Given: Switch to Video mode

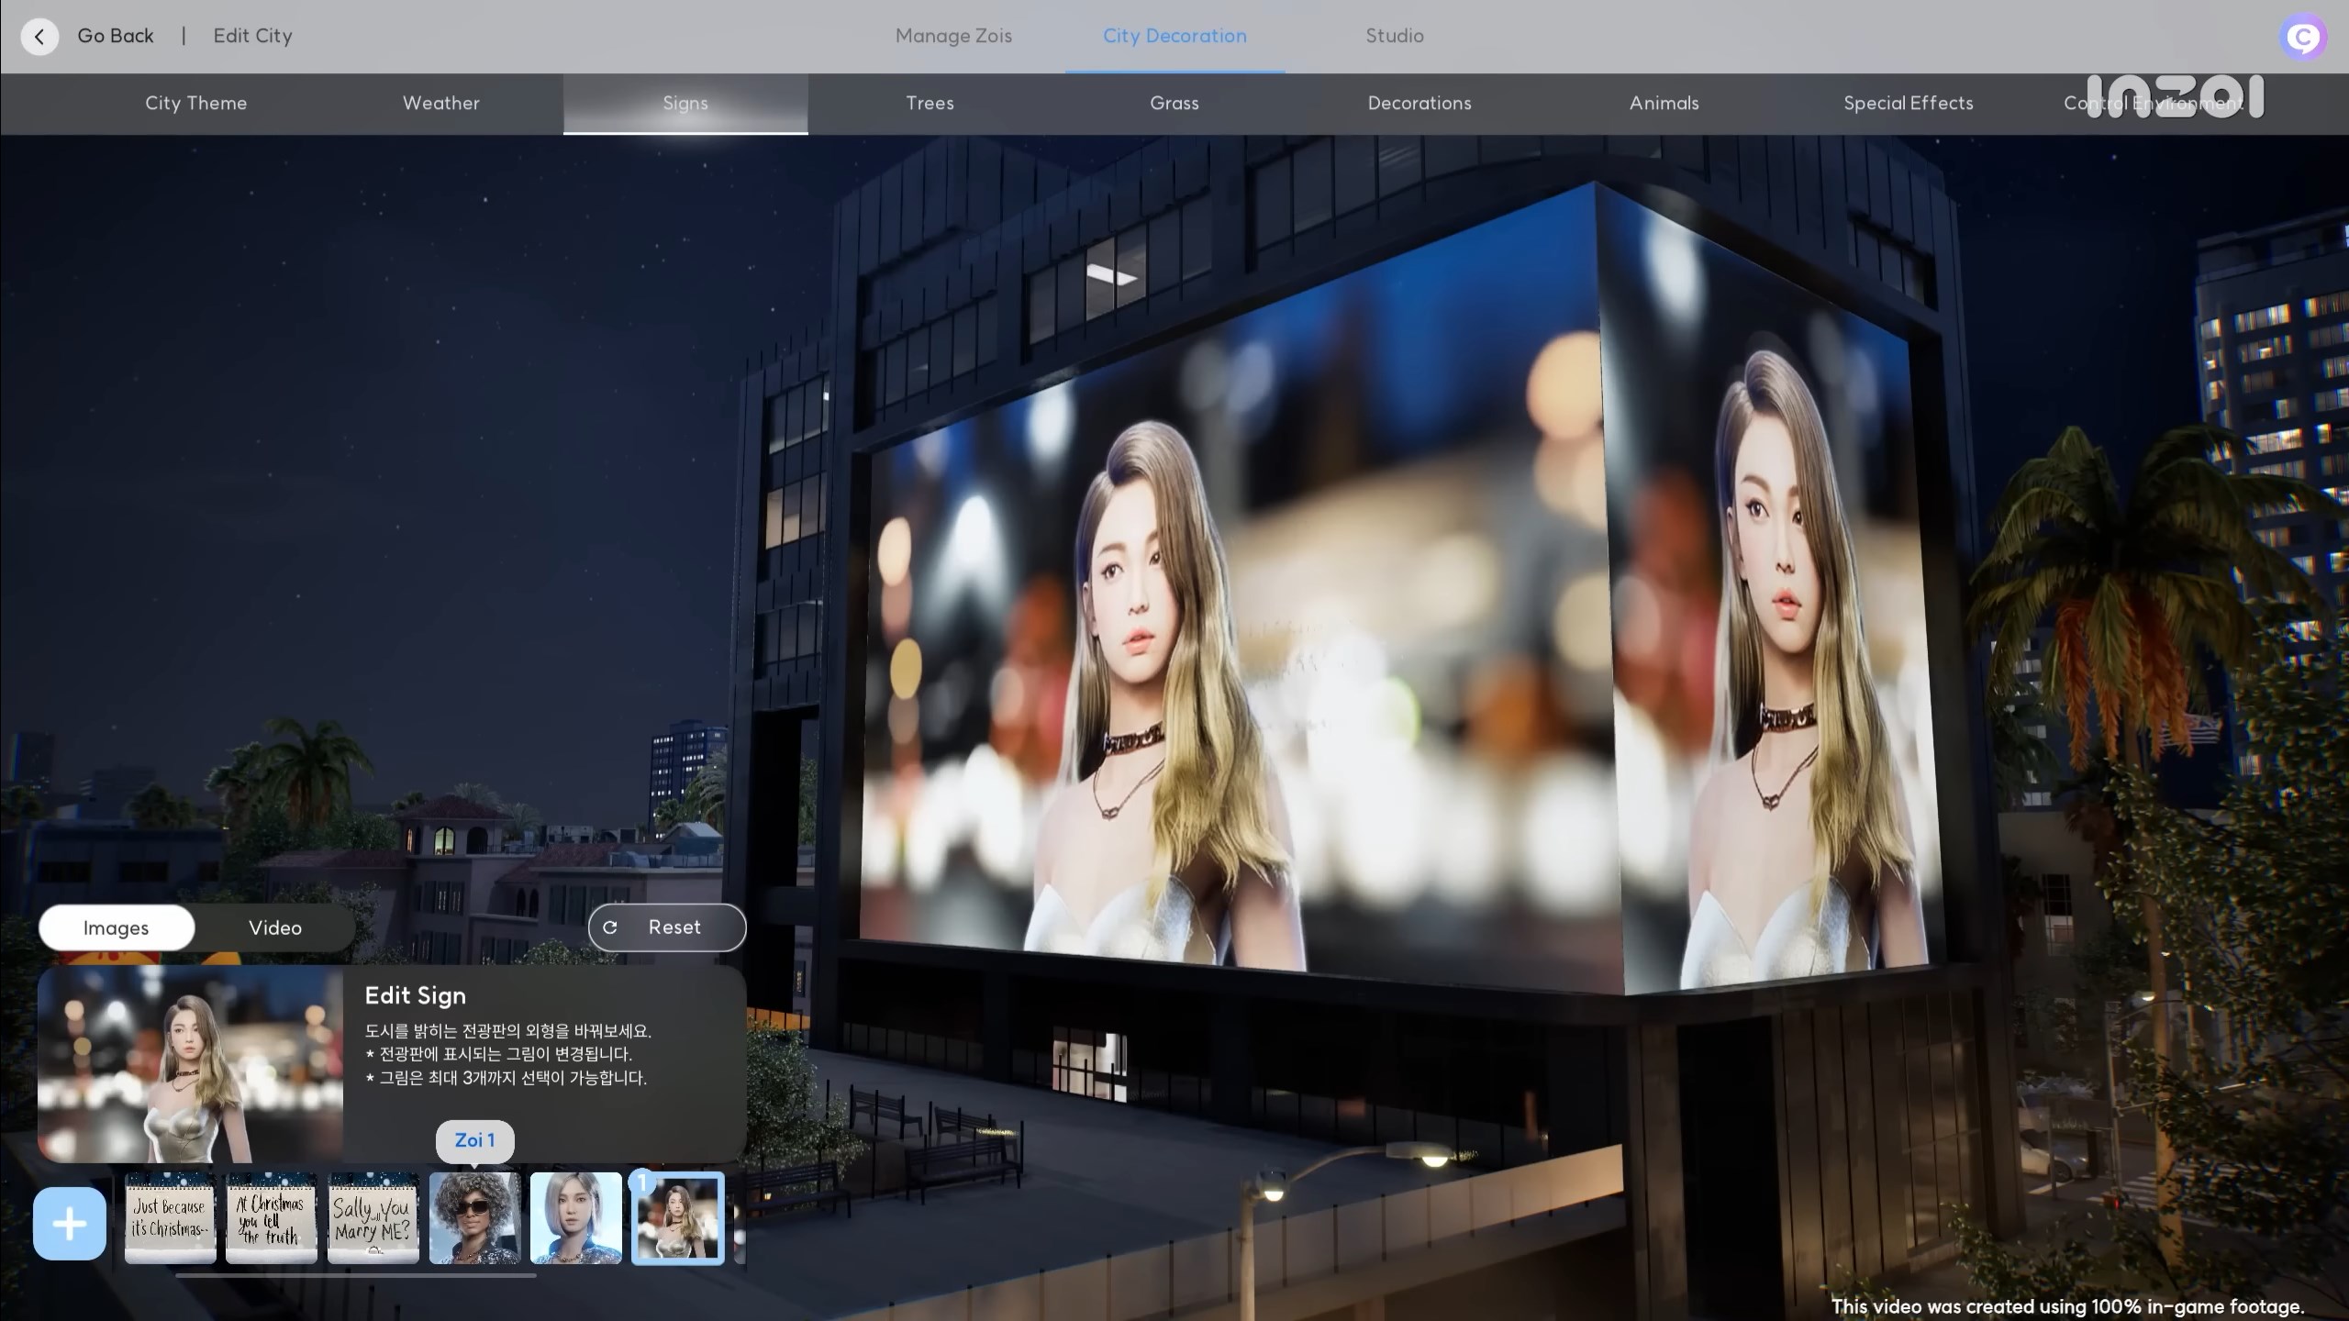Looking at the screenshot, I should click(275, 927).
